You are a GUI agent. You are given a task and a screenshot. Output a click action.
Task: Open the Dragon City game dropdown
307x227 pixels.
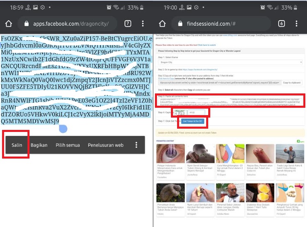[x=230, y=62]
